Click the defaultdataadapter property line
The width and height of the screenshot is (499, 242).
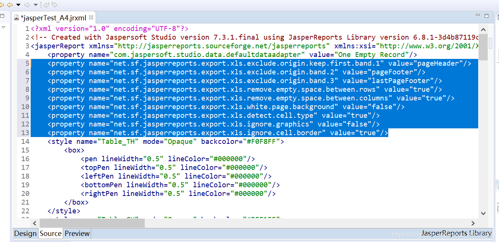[x=232, y=55]
